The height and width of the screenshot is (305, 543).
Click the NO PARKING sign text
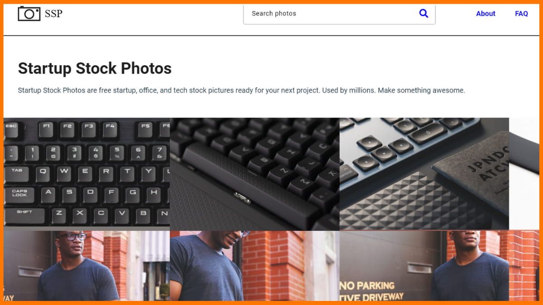(x=367, y=286)
